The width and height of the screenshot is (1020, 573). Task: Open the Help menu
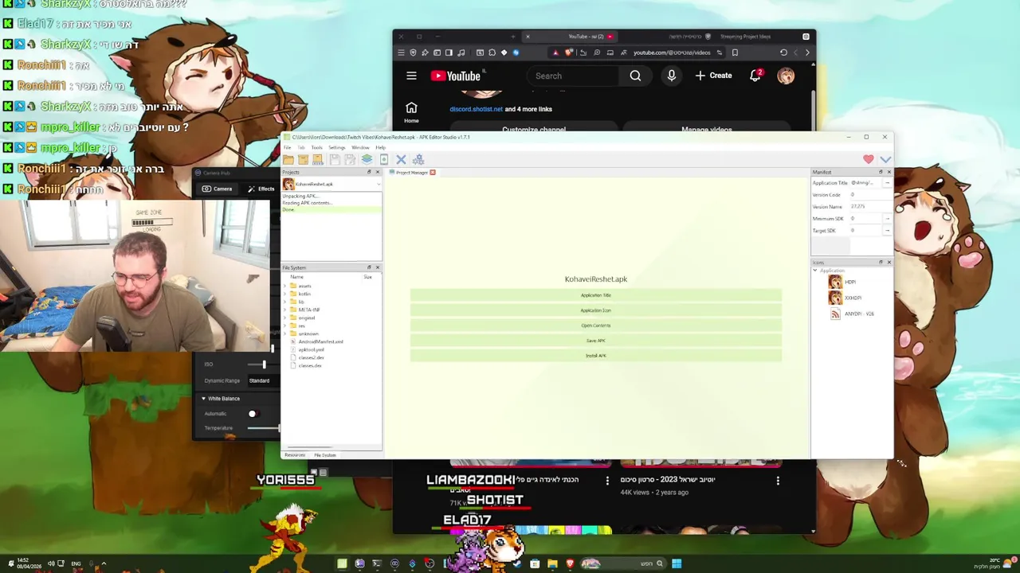tap(381, 147)
